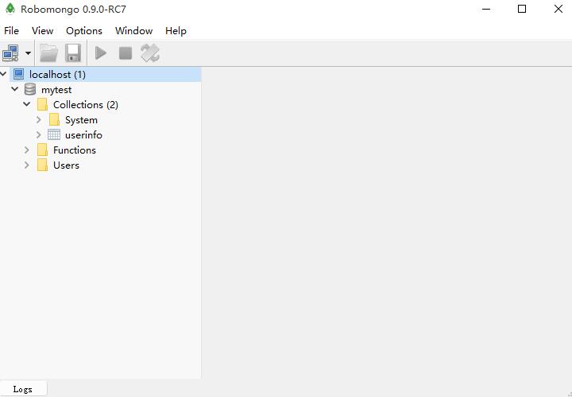Collapse the Collections folder chevron
Viewport: 572px width, 397px height.
click(x=27, y=104)
